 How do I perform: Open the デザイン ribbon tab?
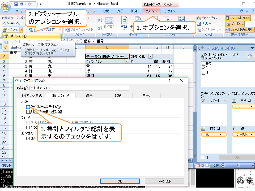pyautogui.click(x=170, y=11)
